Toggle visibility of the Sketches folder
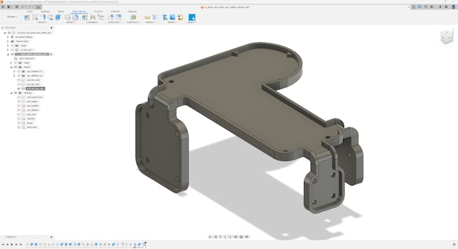The height and width of the screenshot is (249, 458). 15,93
